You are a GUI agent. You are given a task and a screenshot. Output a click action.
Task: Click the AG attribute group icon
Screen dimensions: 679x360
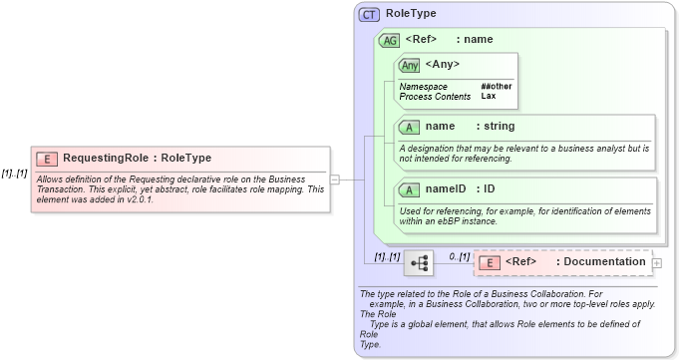389,40
